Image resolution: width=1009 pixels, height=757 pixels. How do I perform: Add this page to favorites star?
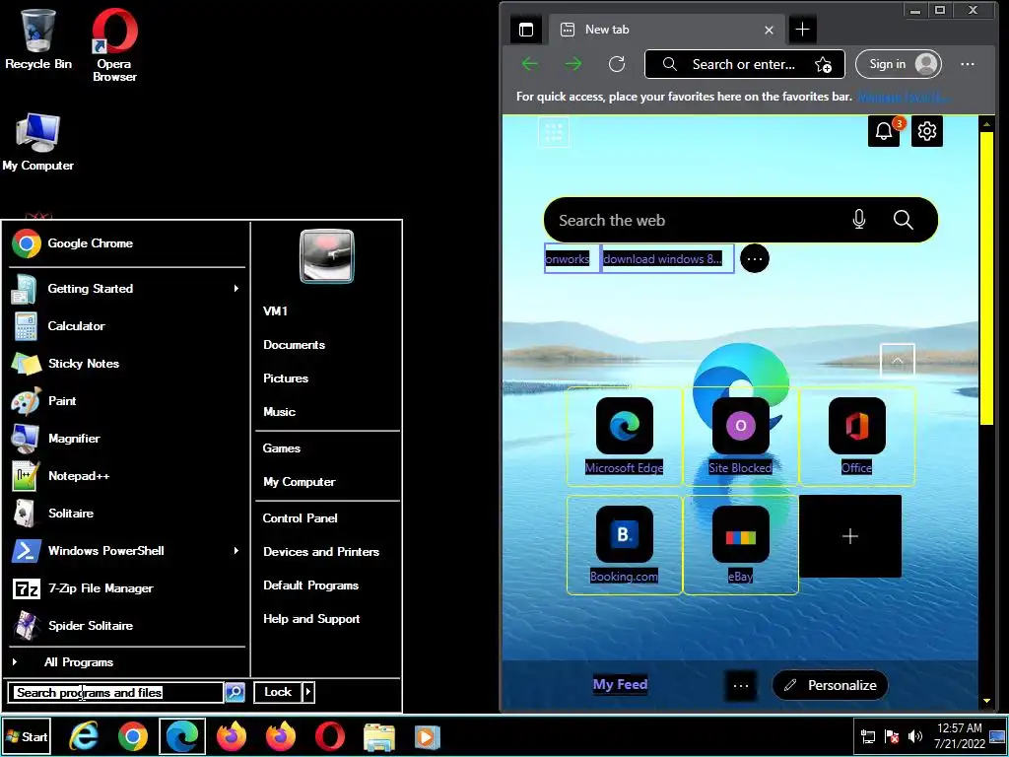823,64
